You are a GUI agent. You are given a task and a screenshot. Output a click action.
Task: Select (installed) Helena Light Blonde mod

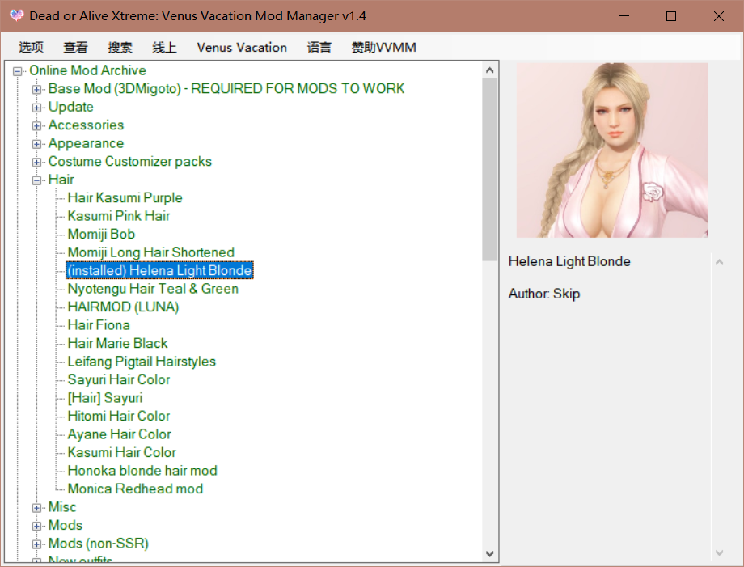coord(159,270)
